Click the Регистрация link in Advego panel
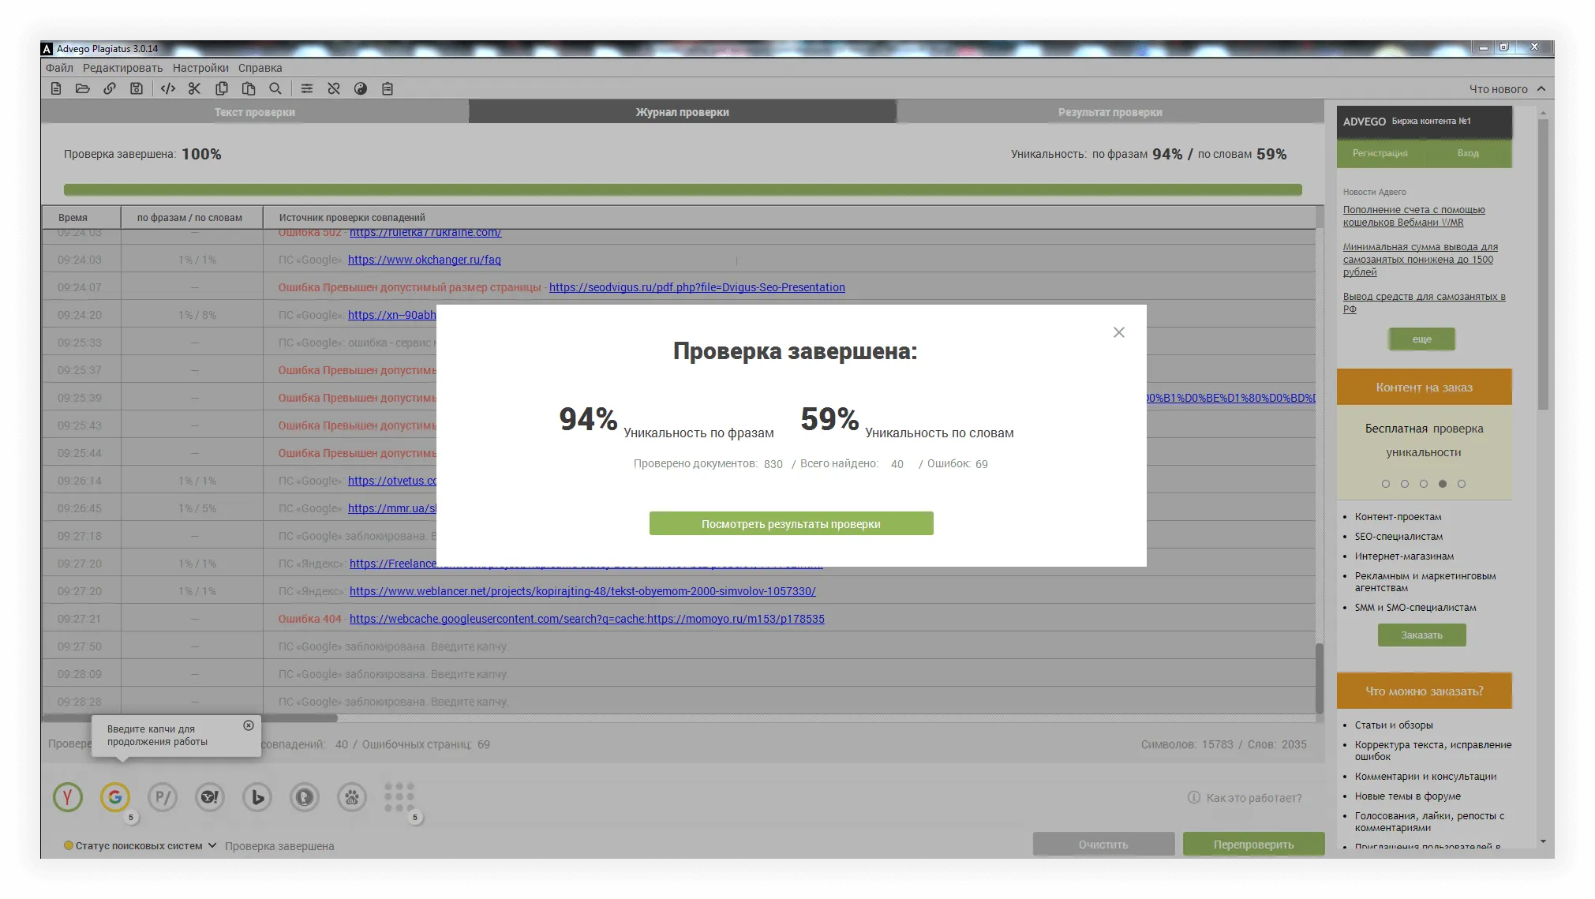The width and height of the screenshot is (1595, 899). pos(1380,153)
